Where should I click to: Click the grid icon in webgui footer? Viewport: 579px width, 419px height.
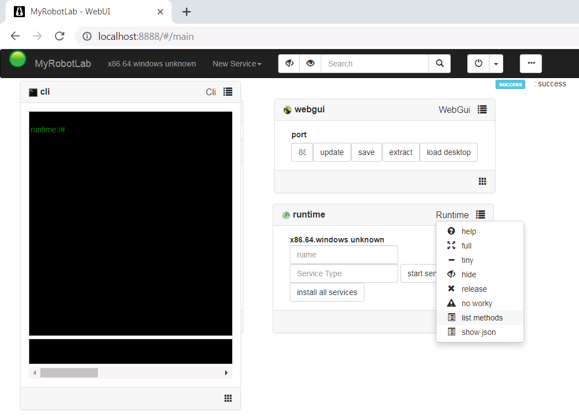pyautogui.click(x=482, y=182)
